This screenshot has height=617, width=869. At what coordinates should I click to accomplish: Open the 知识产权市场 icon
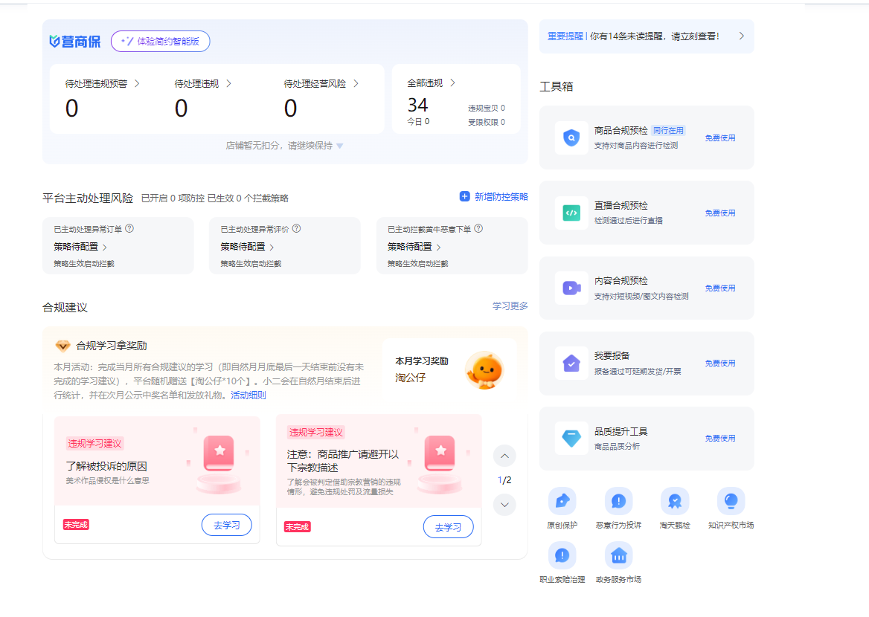tap(731, 501)
